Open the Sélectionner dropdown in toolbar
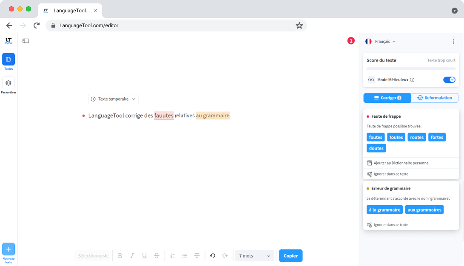Viewport: 464px width, 266px height. point(93,256)
